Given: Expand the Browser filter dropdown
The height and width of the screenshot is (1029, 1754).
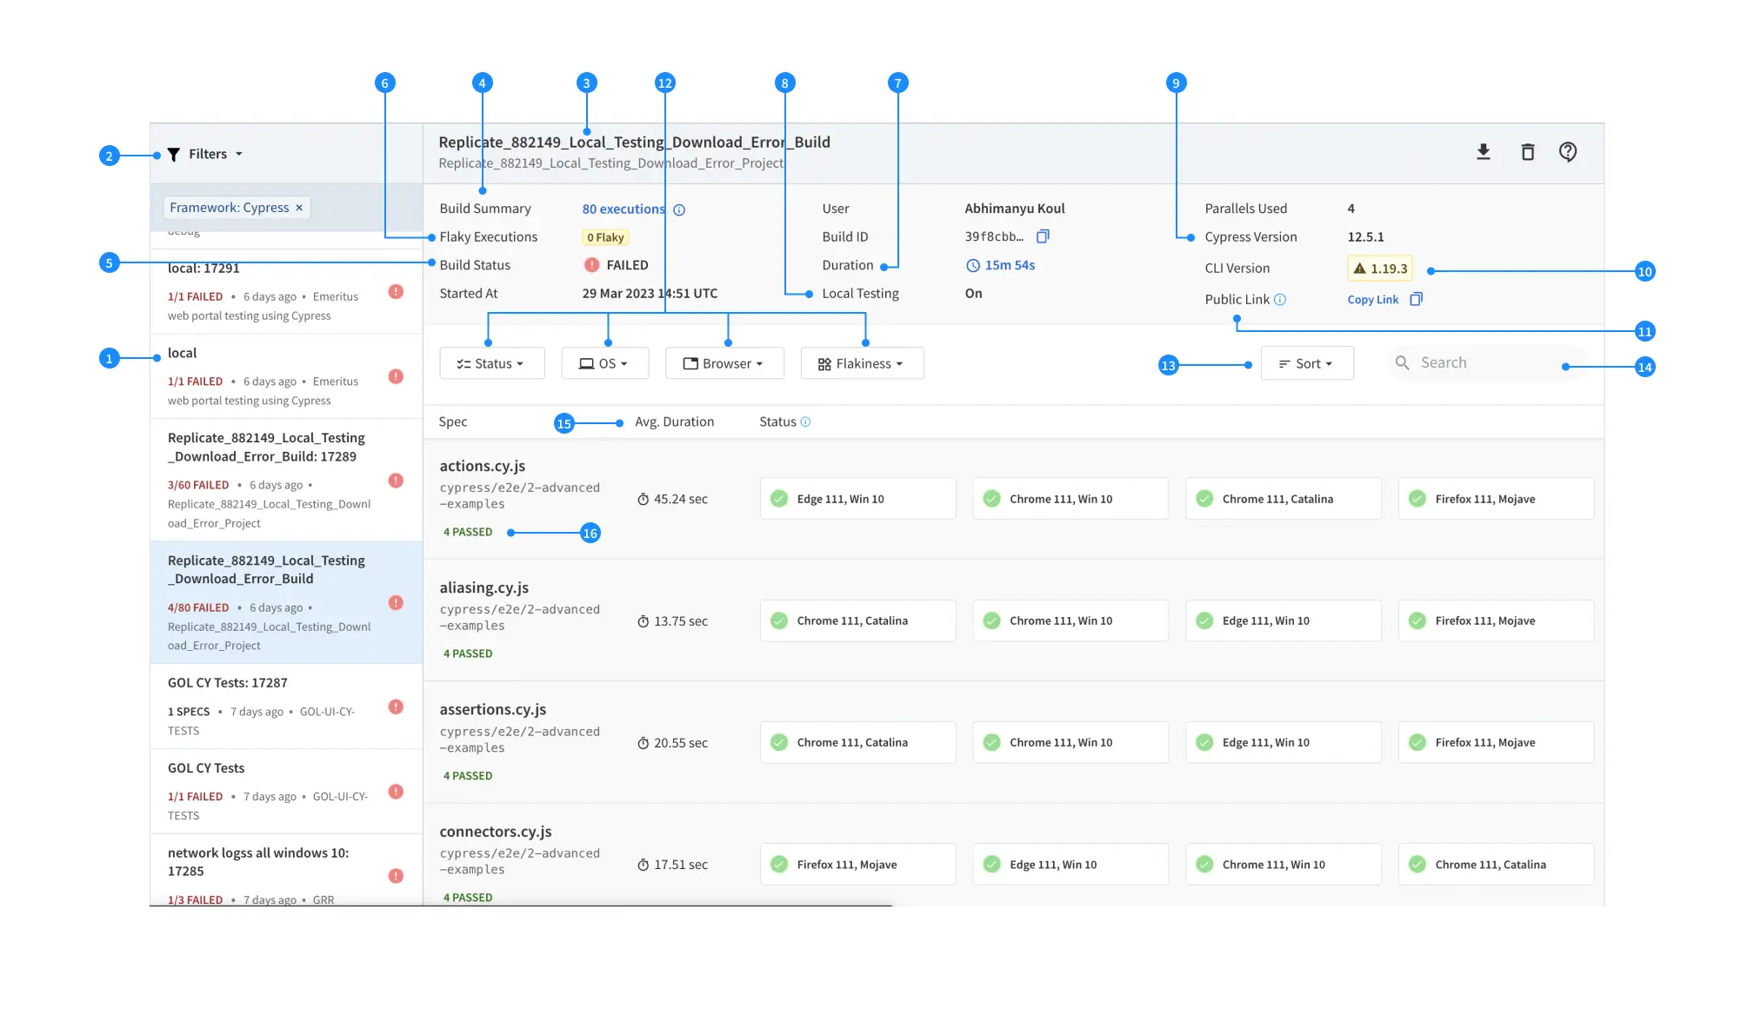Looking at the screenshot, I should point(724,363).
